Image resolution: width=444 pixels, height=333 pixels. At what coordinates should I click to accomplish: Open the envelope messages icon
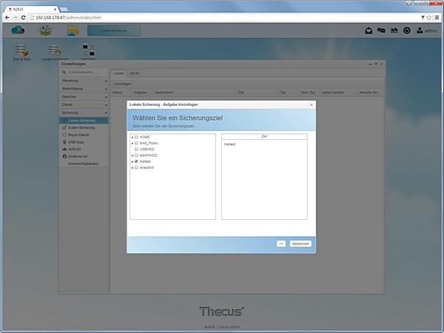(369, 30)
